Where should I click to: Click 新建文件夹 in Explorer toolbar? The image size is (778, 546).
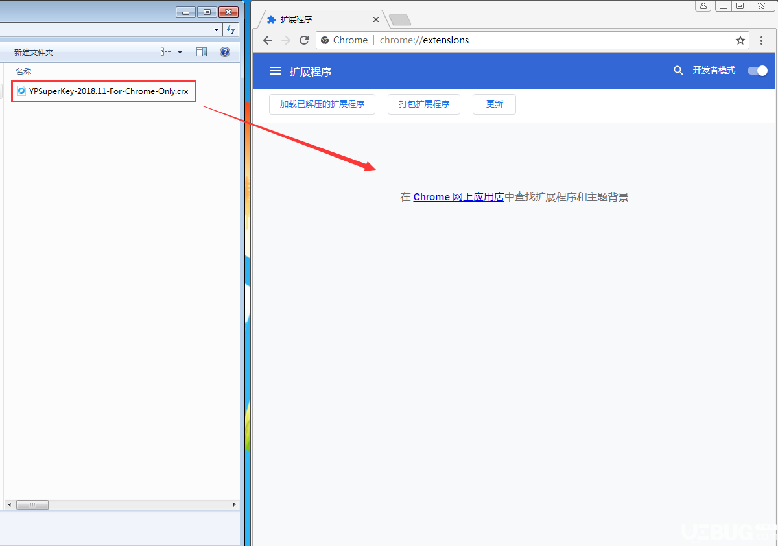click(34, 52)
